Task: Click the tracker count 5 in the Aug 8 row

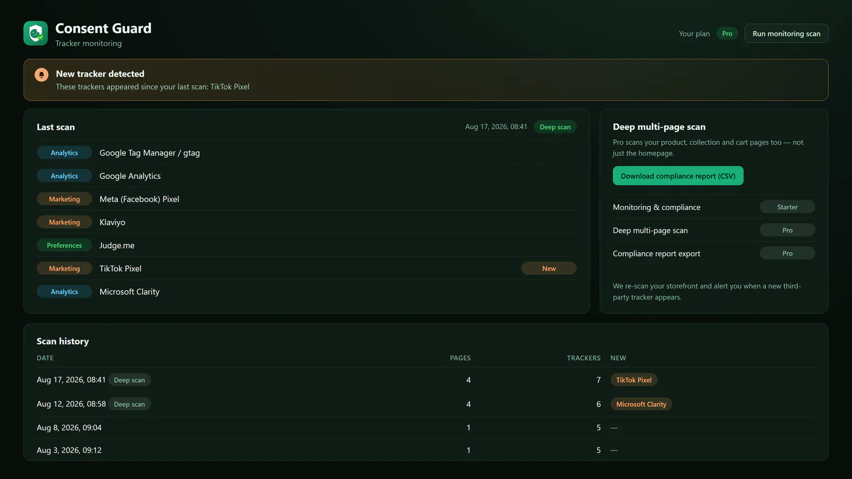Action: pyautogui.click(x=599, y=428)
